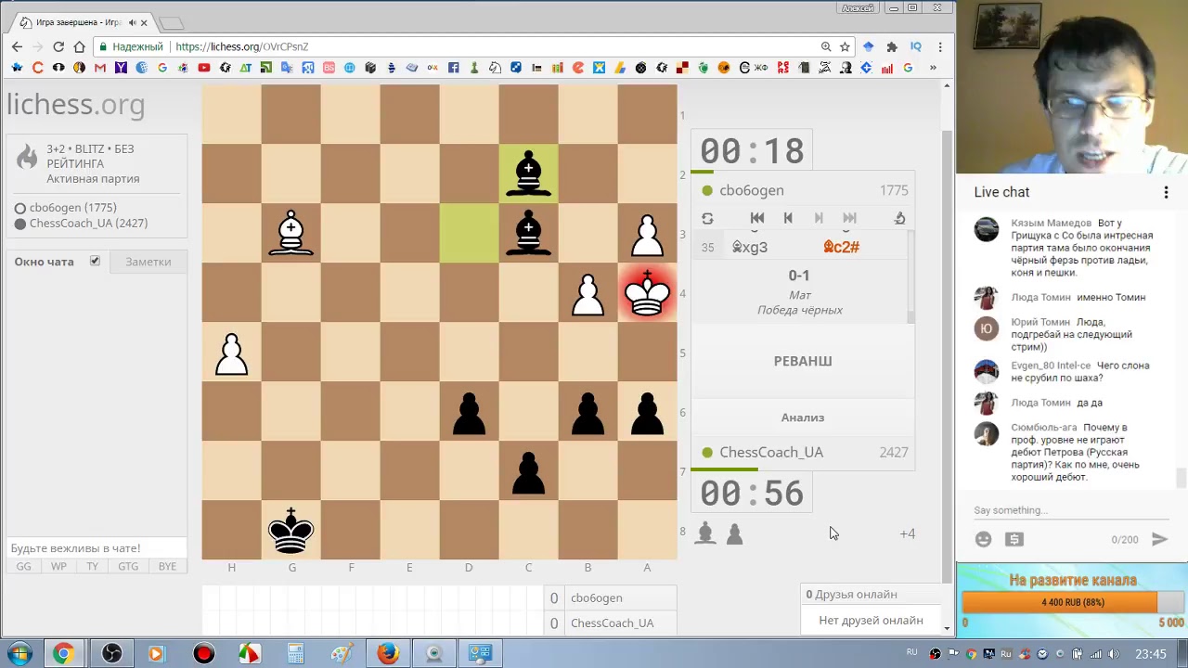Viewport: 1188px width, 668px height.
Task: Send the WP preset chat message
Action: (58, 567)
